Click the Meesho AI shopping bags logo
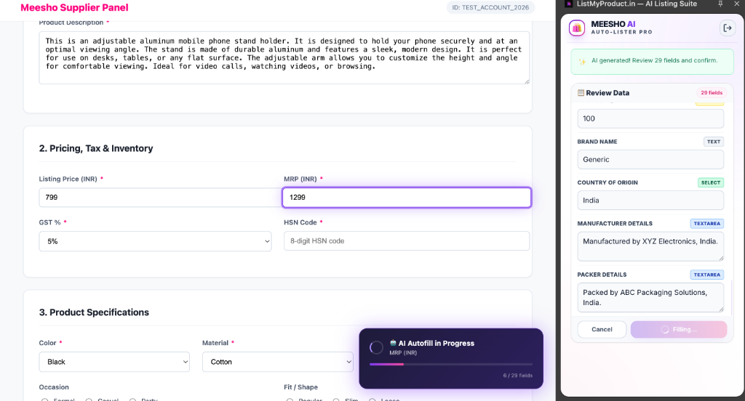This screenshot has height=401, width=745. pyautogui.click(x=577, y=28)
